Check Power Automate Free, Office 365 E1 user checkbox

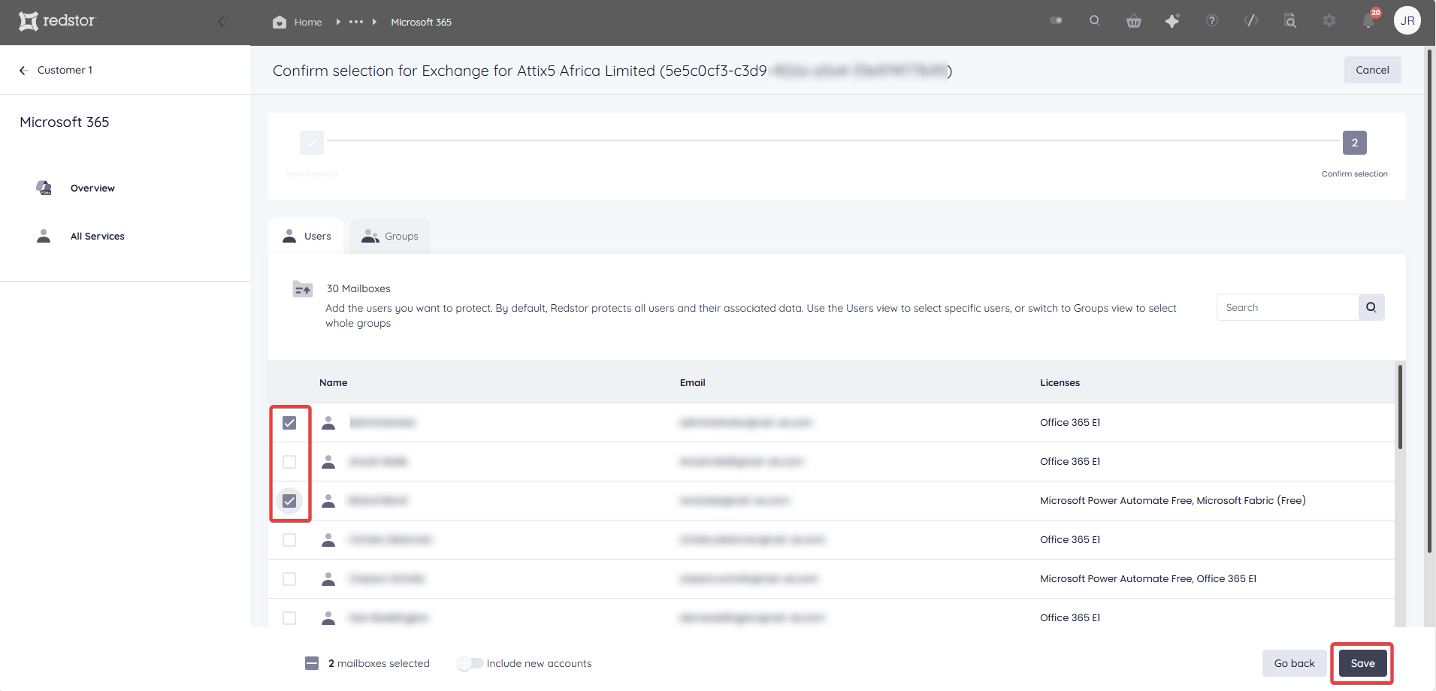click(x=289, y=579)
